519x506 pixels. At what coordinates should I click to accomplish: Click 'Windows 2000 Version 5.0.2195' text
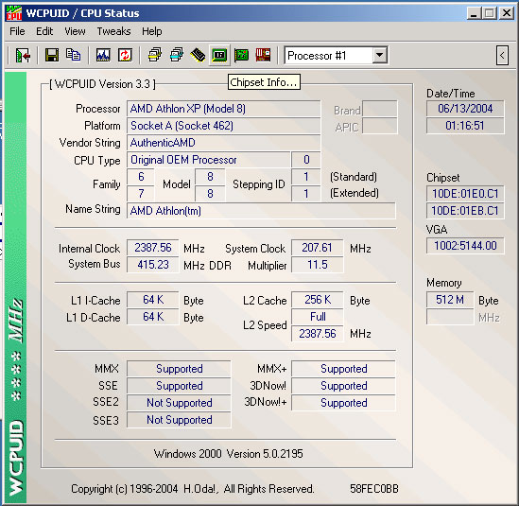click(x=229, y=454)
